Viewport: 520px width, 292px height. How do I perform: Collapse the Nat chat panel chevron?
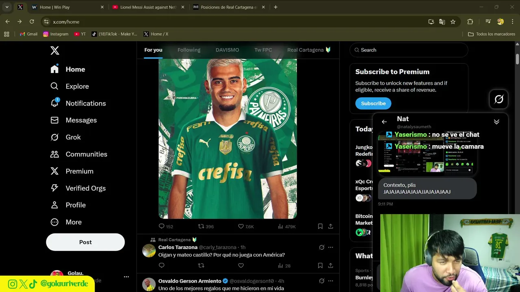[496, 122]
